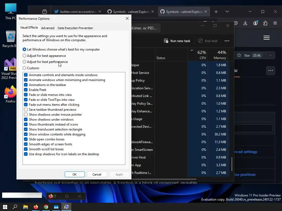Open Firefox from the taskbar
The height and width of the screenshot is (211, 282).
click(x=36, y=207)
